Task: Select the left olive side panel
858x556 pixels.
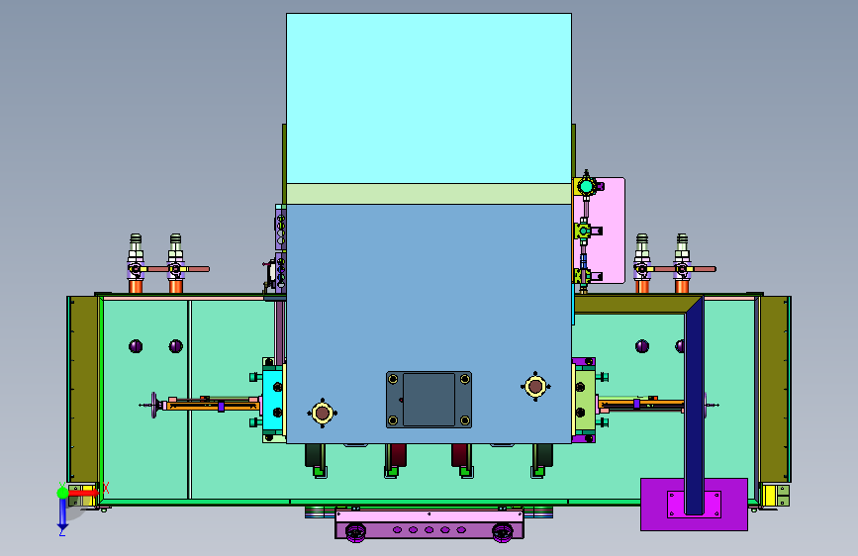Action: pos(84,390)
